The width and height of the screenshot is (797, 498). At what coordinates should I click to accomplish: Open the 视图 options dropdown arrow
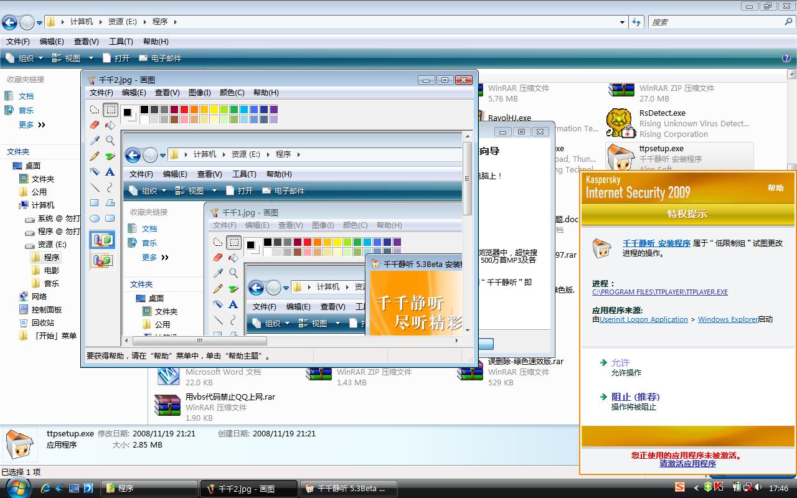point(90,58)
